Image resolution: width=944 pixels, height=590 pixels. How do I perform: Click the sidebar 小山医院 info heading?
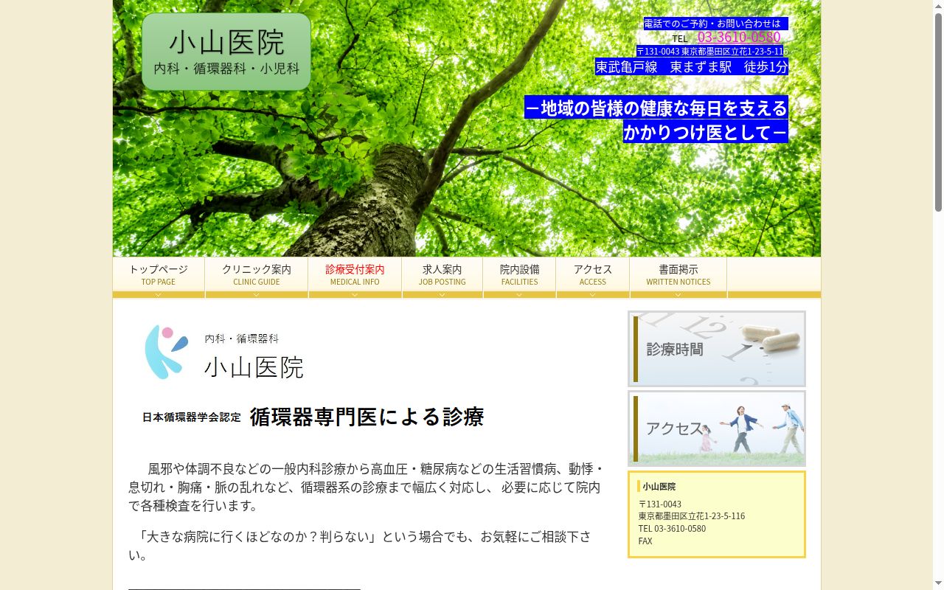659,487
